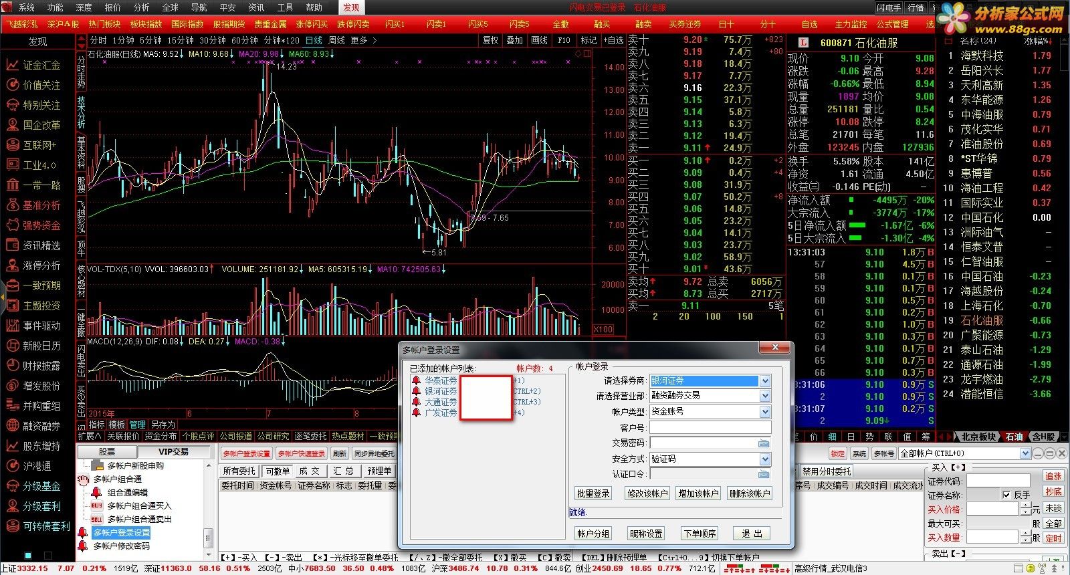This screenshot has width=1070, height=575.
Task: Open the 系统 menu
Action: pos(26,7)
